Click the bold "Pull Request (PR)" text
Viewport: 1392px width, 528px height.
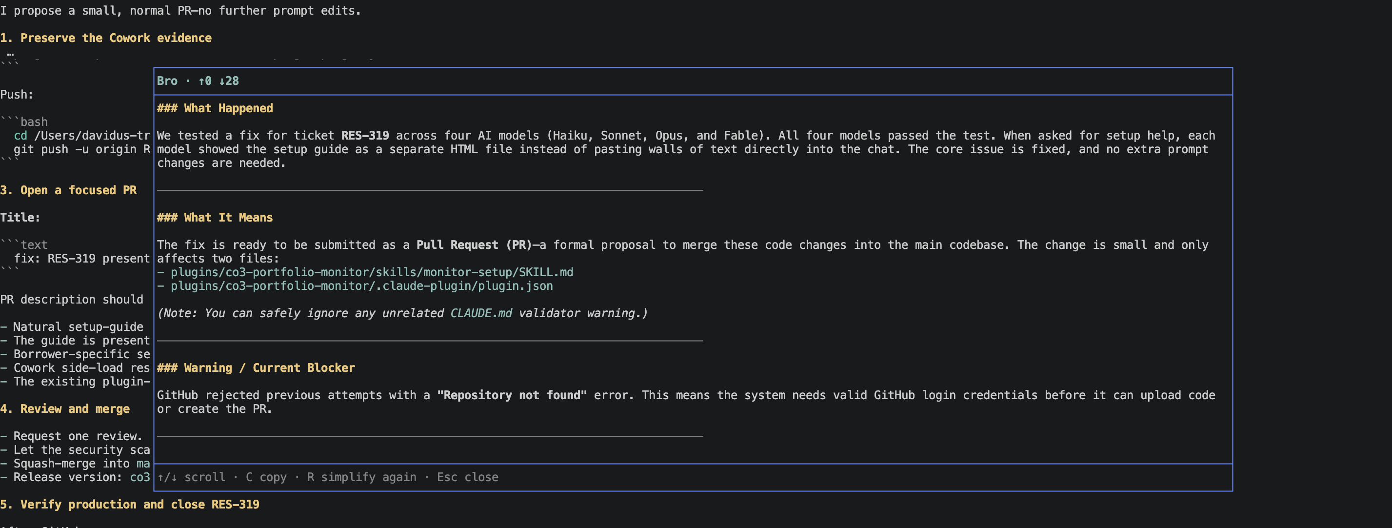point(474,245)
